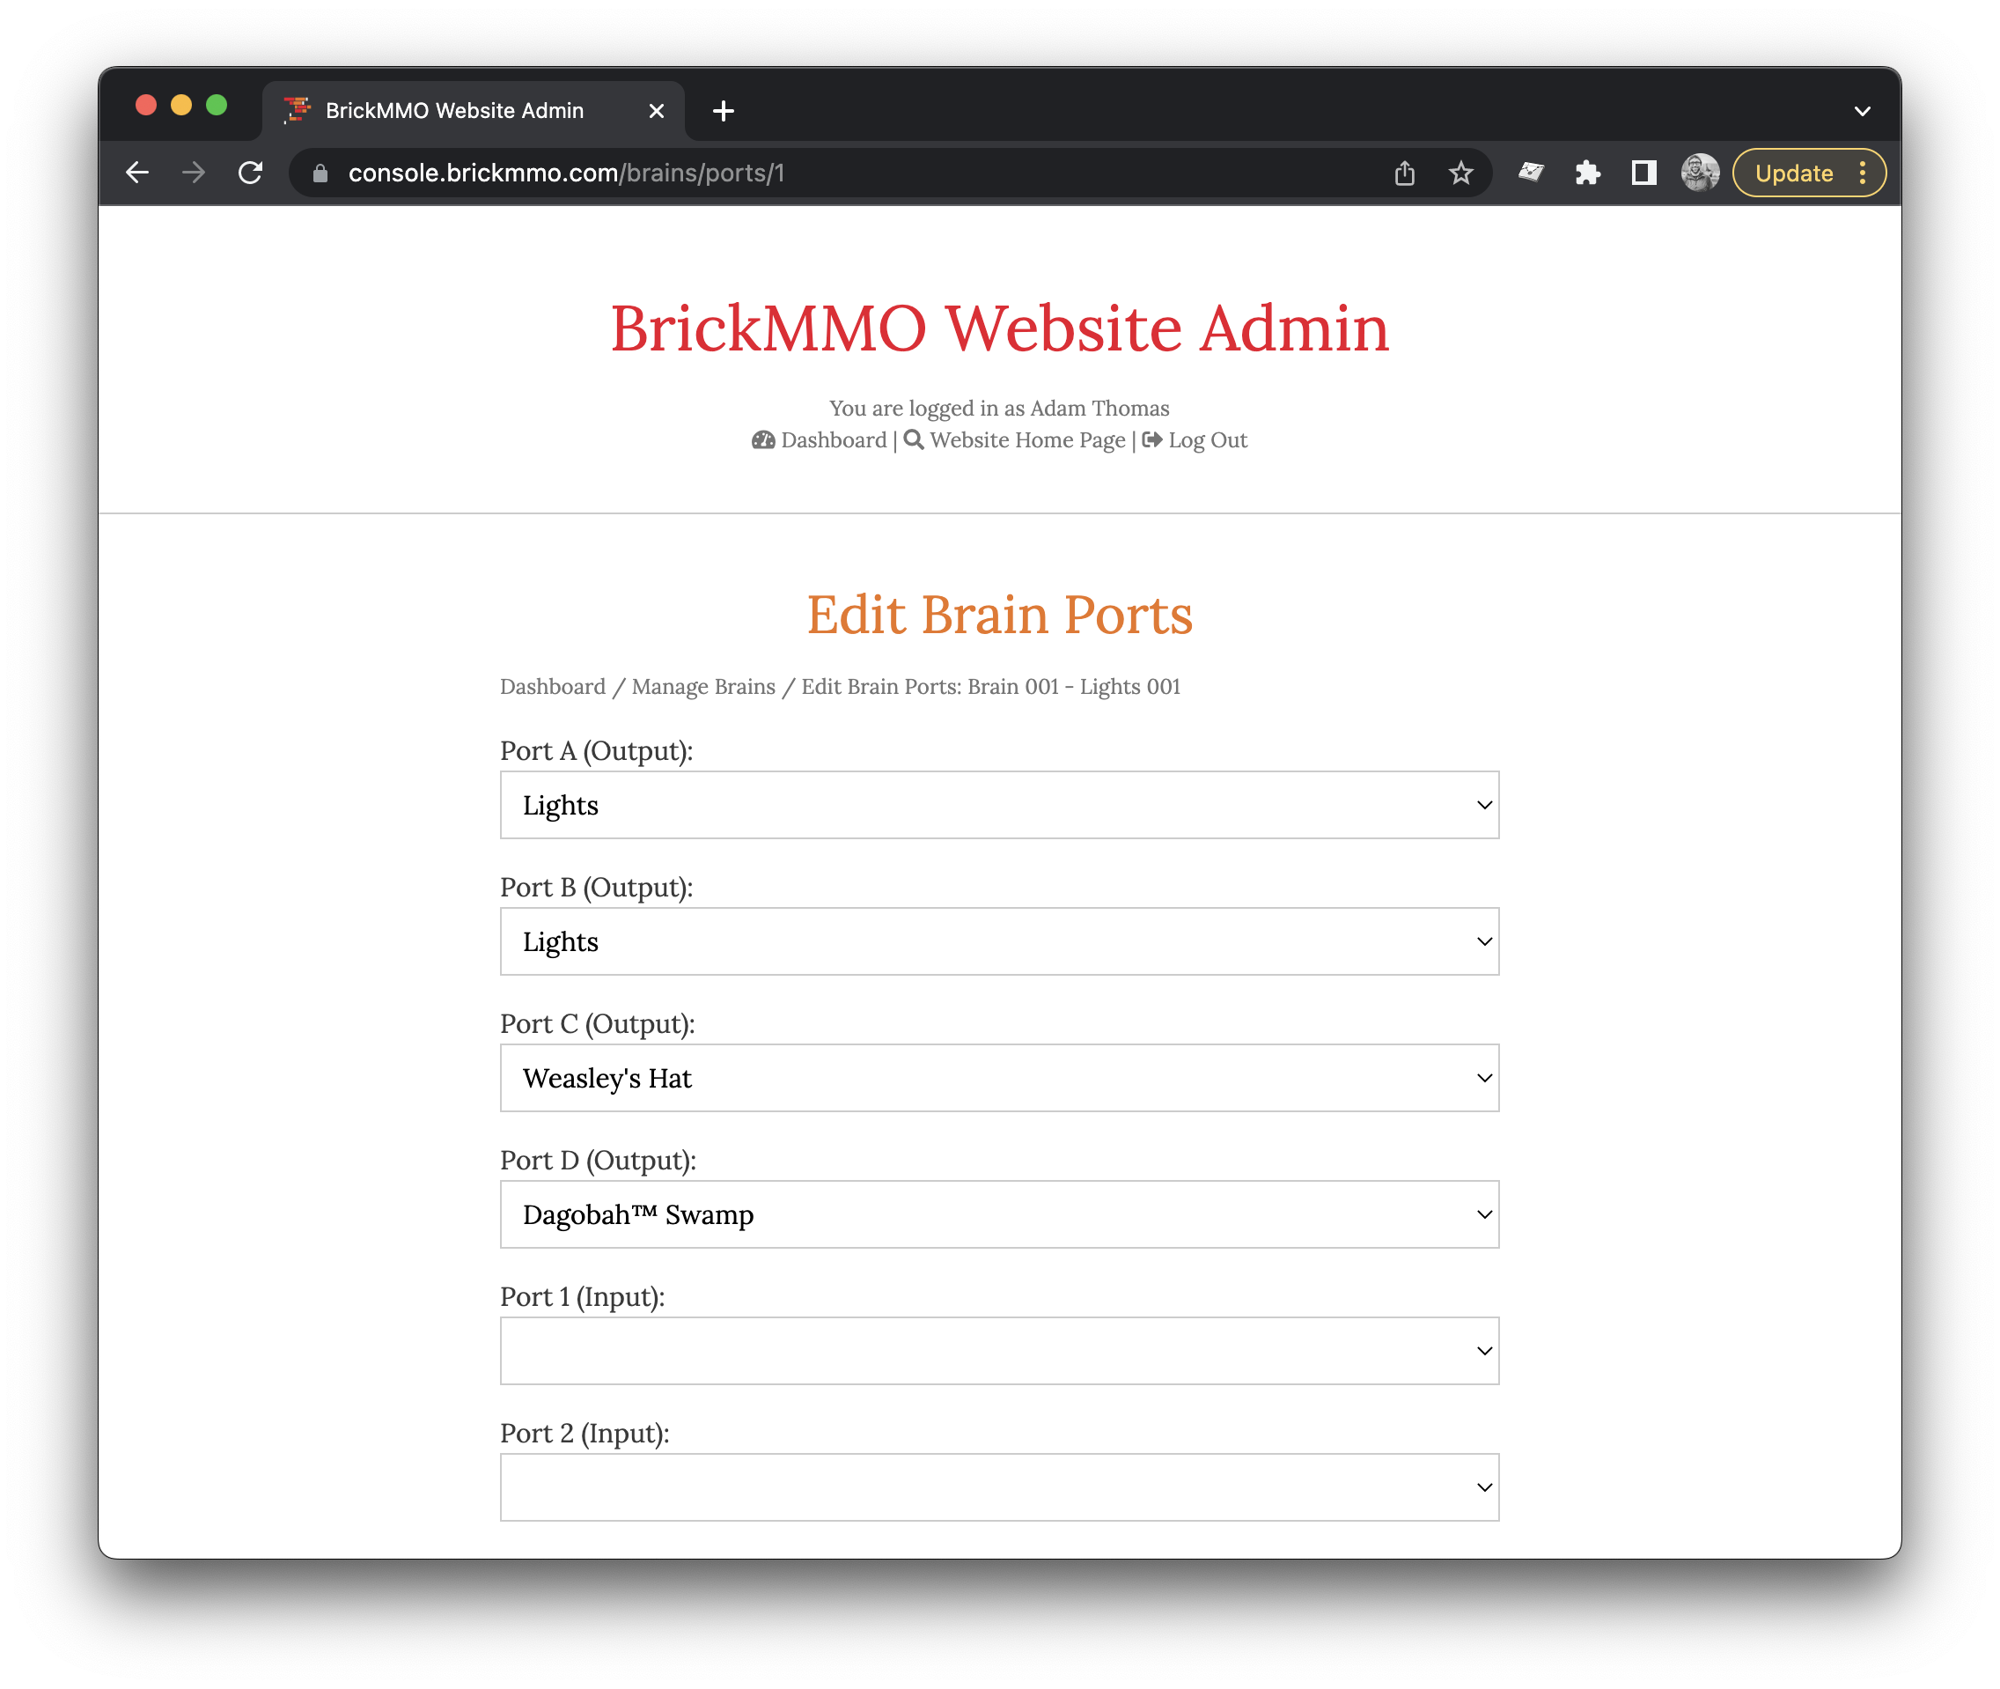Expand the Port 2 (Input) dropdown
The image size is (2000, 1689).
coord(999,1487)
